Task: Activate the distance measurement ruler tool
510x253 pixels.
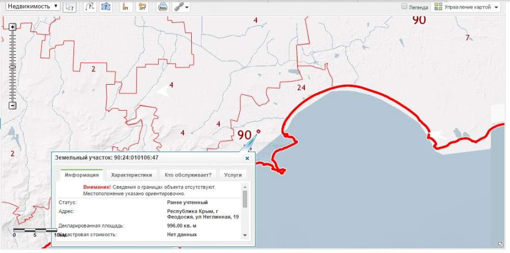Action: tap(126, 7)
